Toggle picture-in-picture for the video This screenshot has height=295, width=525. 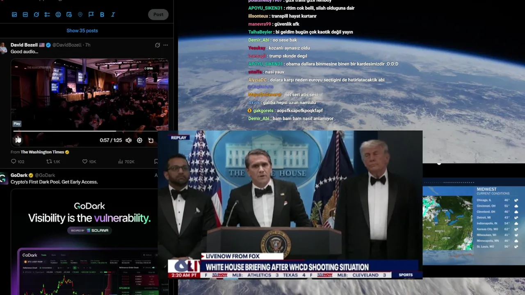[x=151, y=140]
